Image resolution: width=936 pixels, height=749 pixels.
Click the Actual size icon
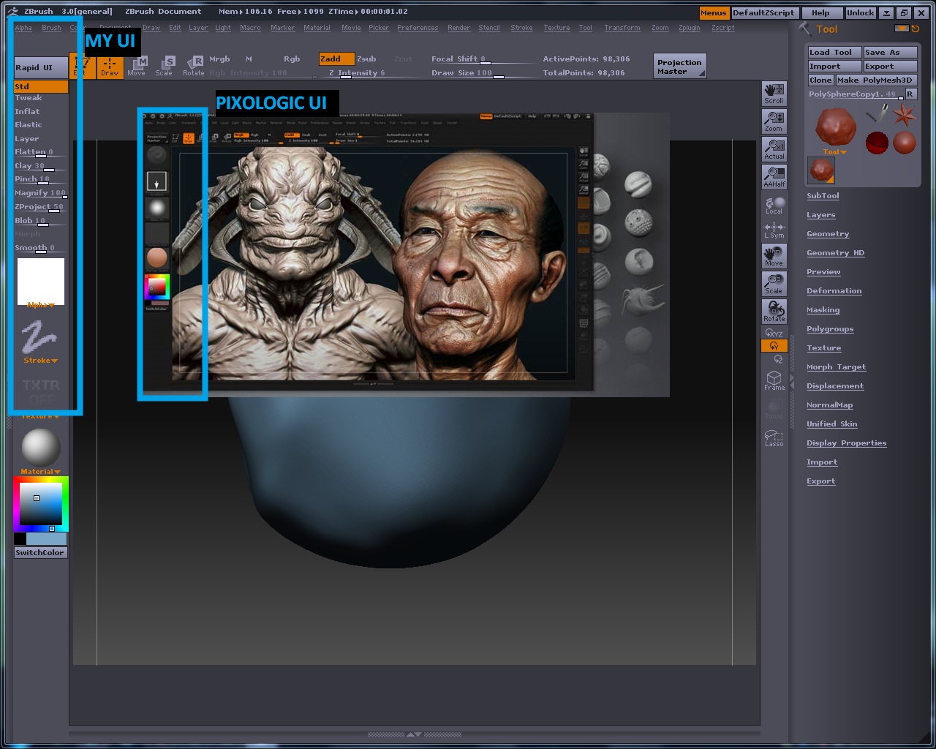774,149
